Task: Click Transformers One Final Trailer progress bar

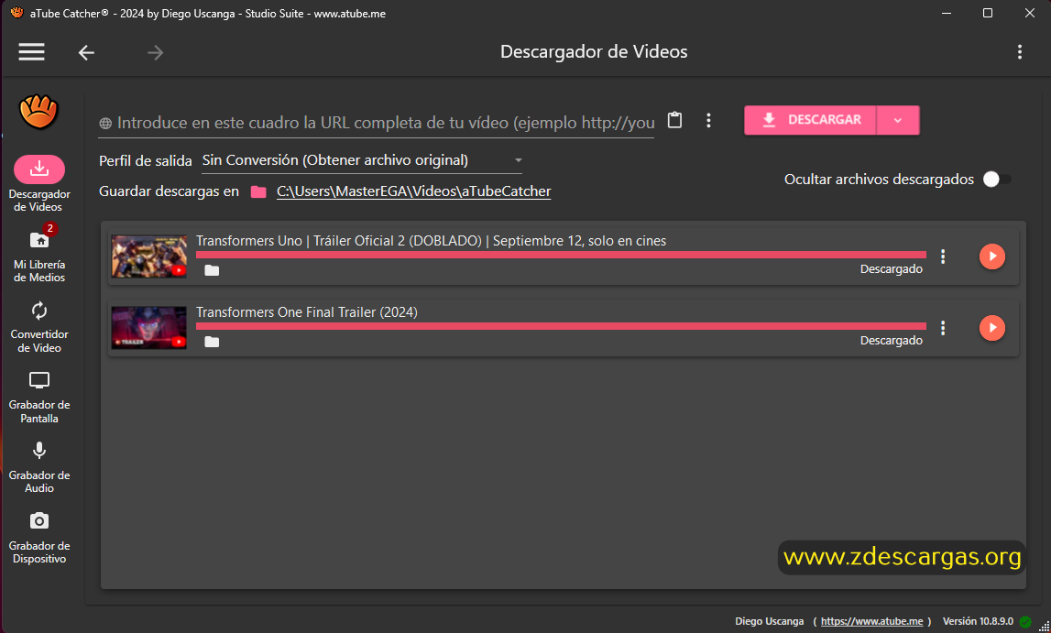Action: tap(561, 326)
